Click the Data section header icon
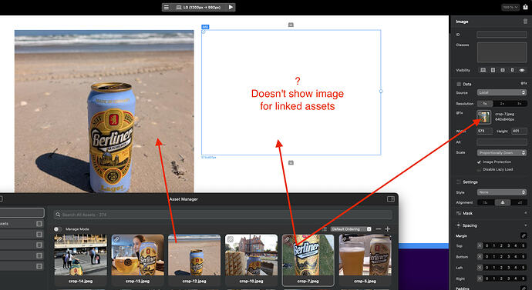The width and height of the screenshot is (532, 290). click(x=459, y=84)
